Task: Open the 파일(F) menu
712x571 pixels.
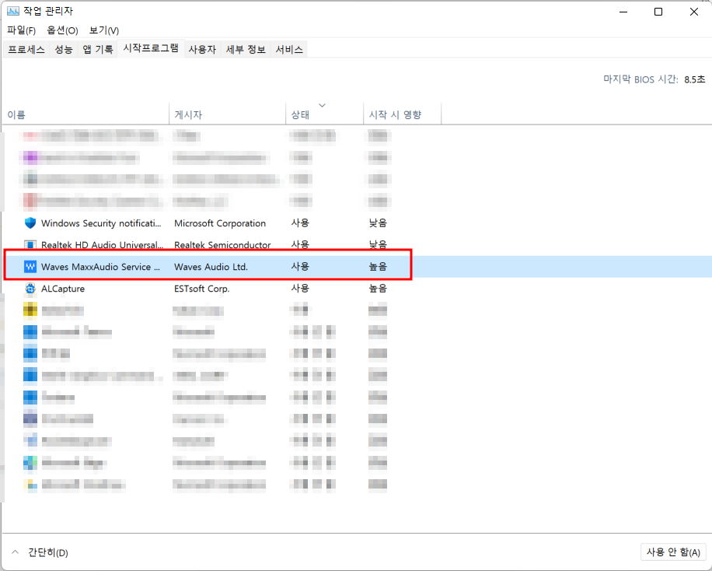Action: click(x=21, y=30)
